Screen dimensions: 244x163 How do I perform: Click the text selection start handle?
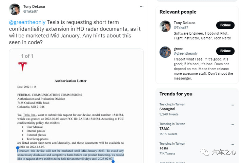point(17,148)
